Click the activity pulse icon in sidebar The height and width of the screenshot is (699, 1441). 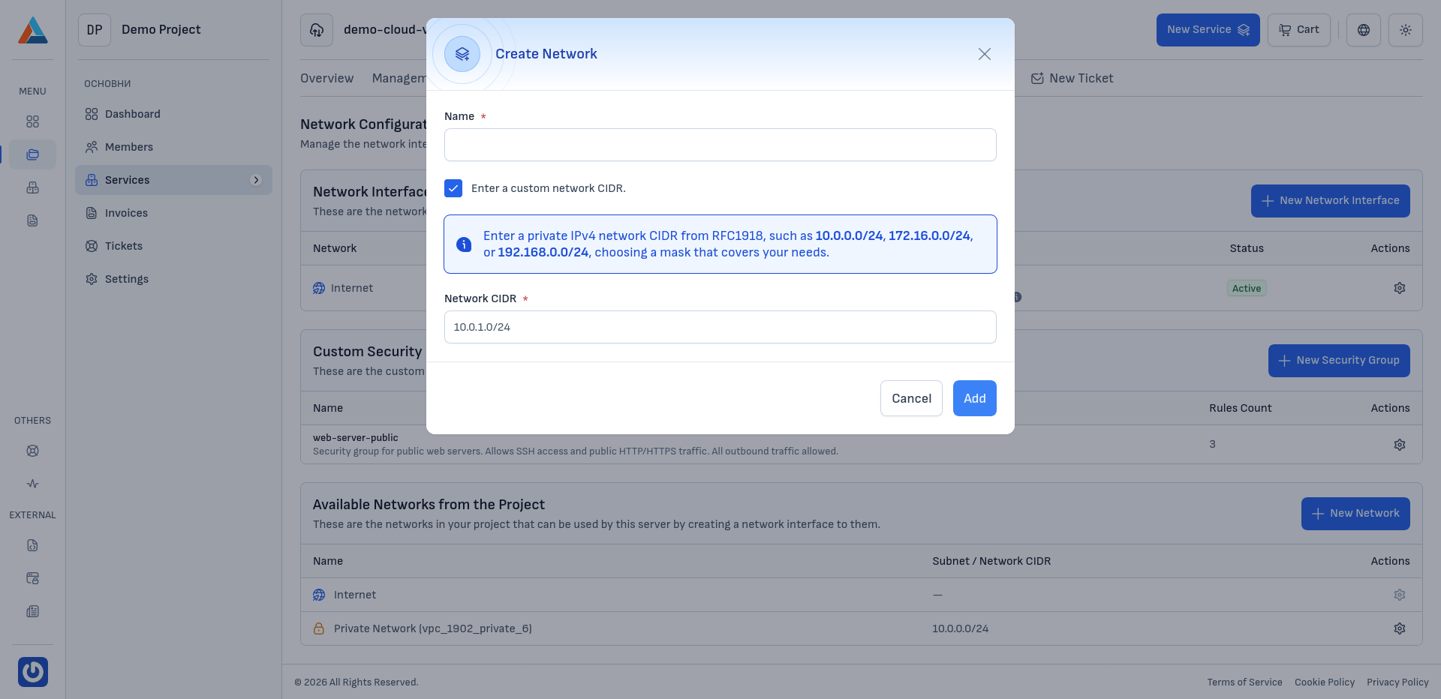click(x=33, y=484)
